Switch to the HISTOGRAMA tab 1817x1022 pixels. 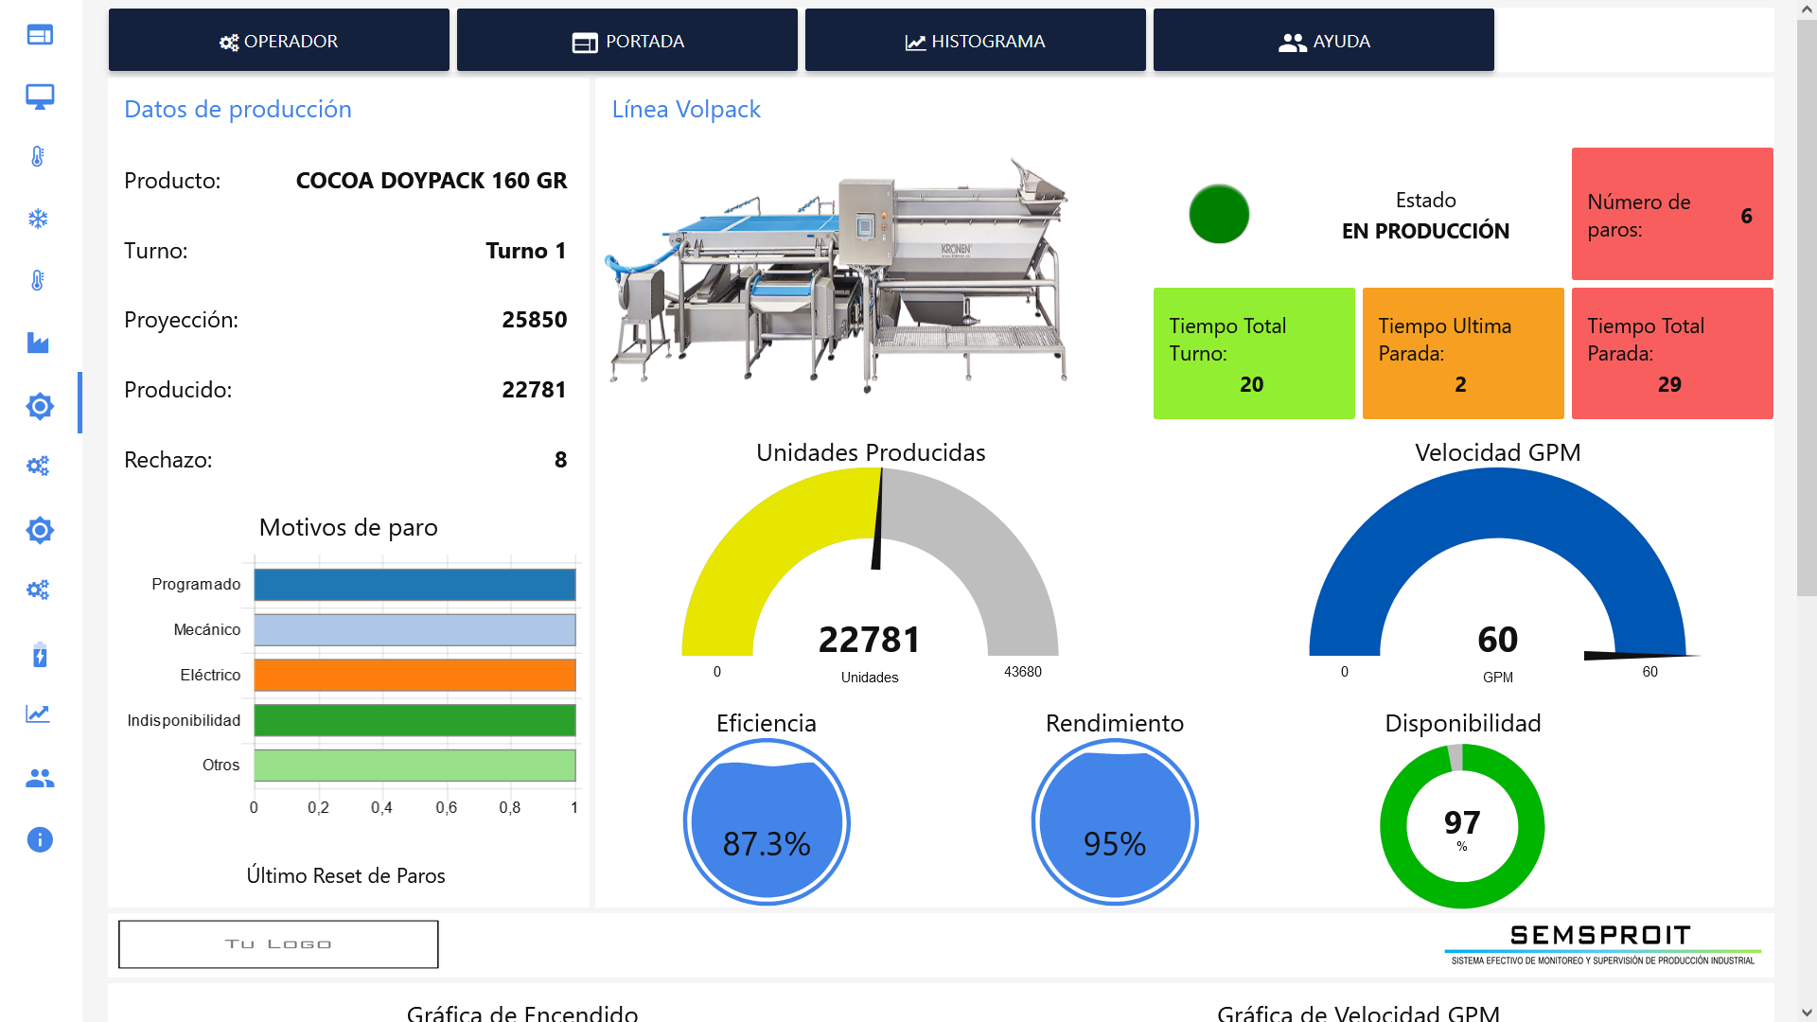click(975, 41)
